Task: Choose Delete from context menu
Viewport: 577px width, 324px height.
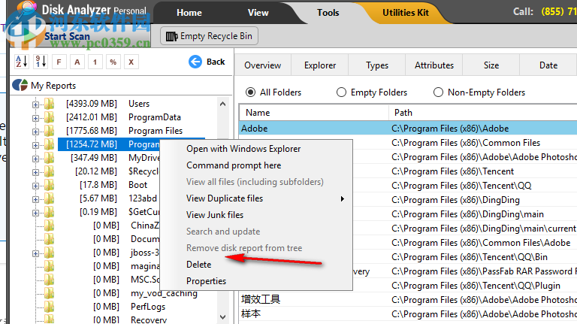Action: [198, 265]
